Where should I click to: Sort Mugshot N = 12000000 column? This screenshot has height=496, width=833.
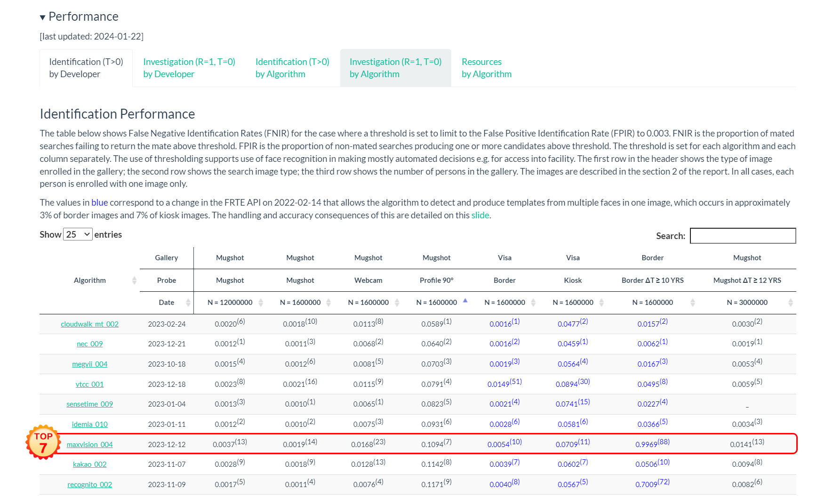261,303
